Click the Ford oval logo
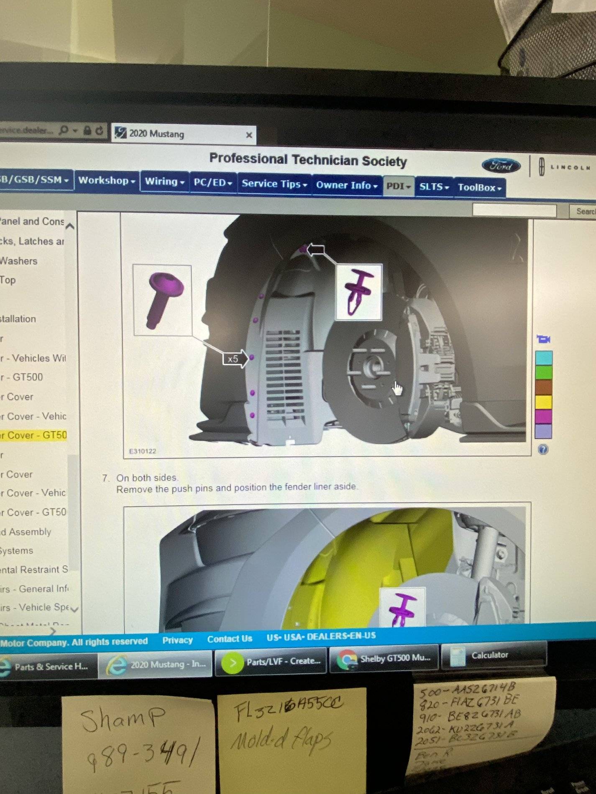Screen dimensions: 596x794 tap(501, 165)
